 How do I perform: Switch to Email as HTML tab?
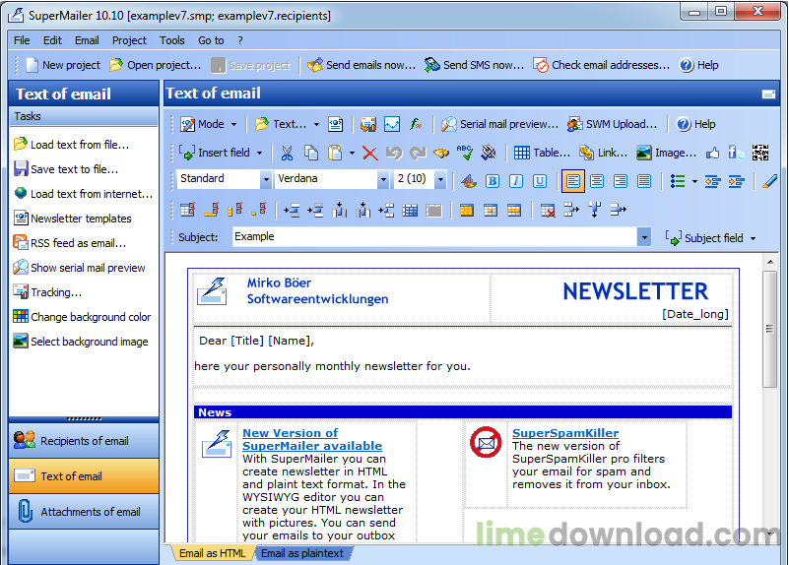pyautogui.click(x=213, y=553)
